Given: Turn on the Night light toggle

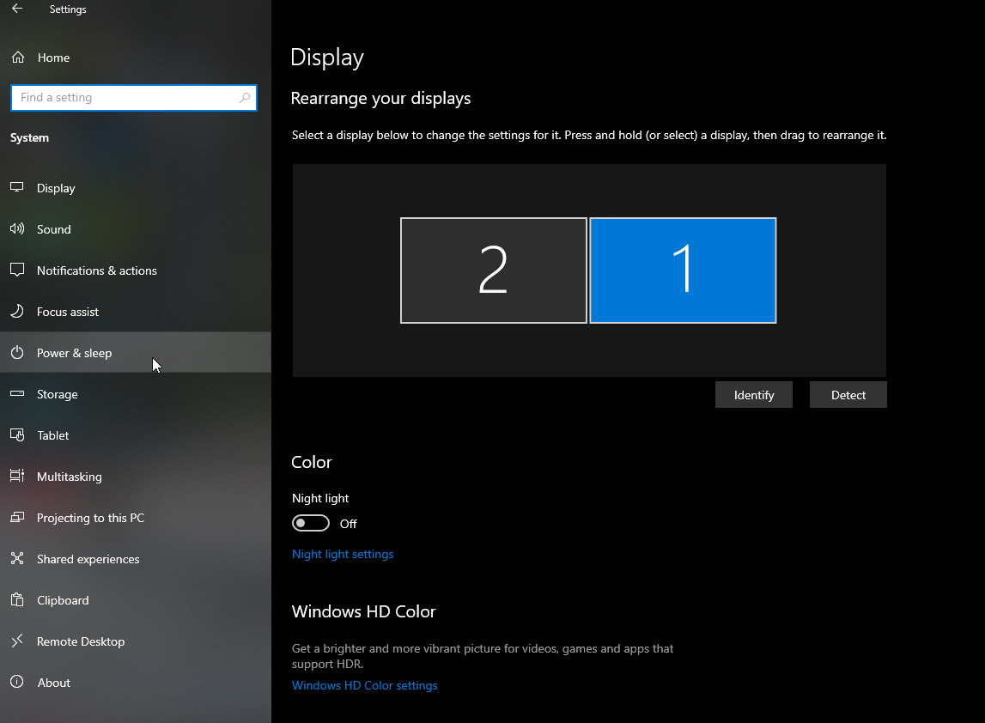Looking at the screenshot, I should pos(310,523).
